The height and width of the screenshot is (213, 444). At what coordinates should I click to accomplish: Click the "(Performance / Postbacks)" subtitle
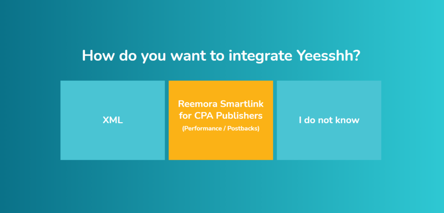tap(221, 128)
